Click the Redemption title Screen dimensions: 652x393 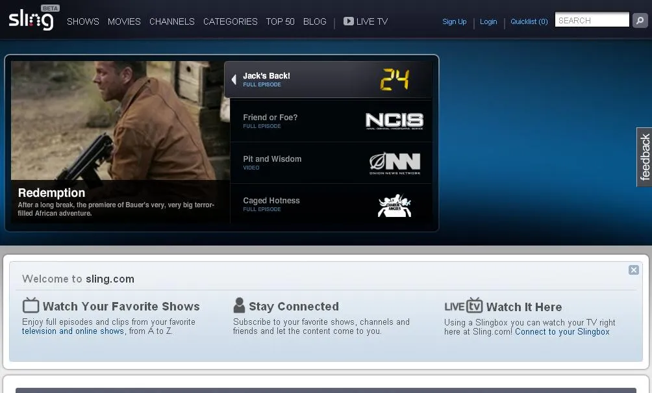tap(51, 193)
